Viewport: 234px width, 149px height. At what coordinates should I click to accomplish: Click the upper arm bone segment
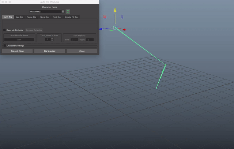140,46
